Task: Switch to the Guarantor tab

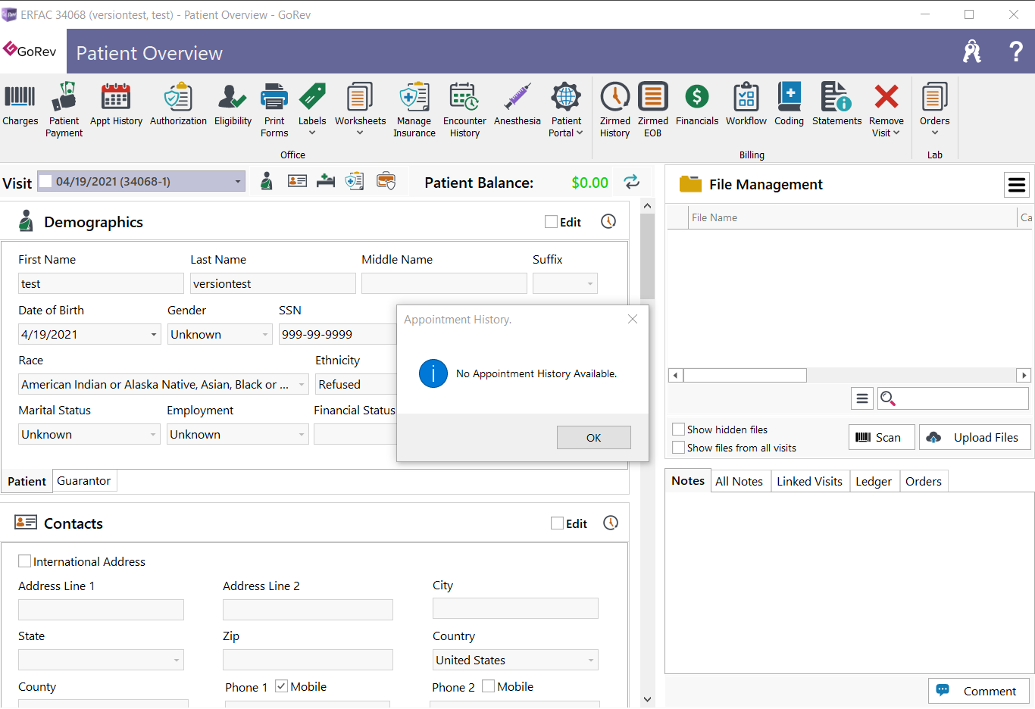Action: (x=84, y=481)
